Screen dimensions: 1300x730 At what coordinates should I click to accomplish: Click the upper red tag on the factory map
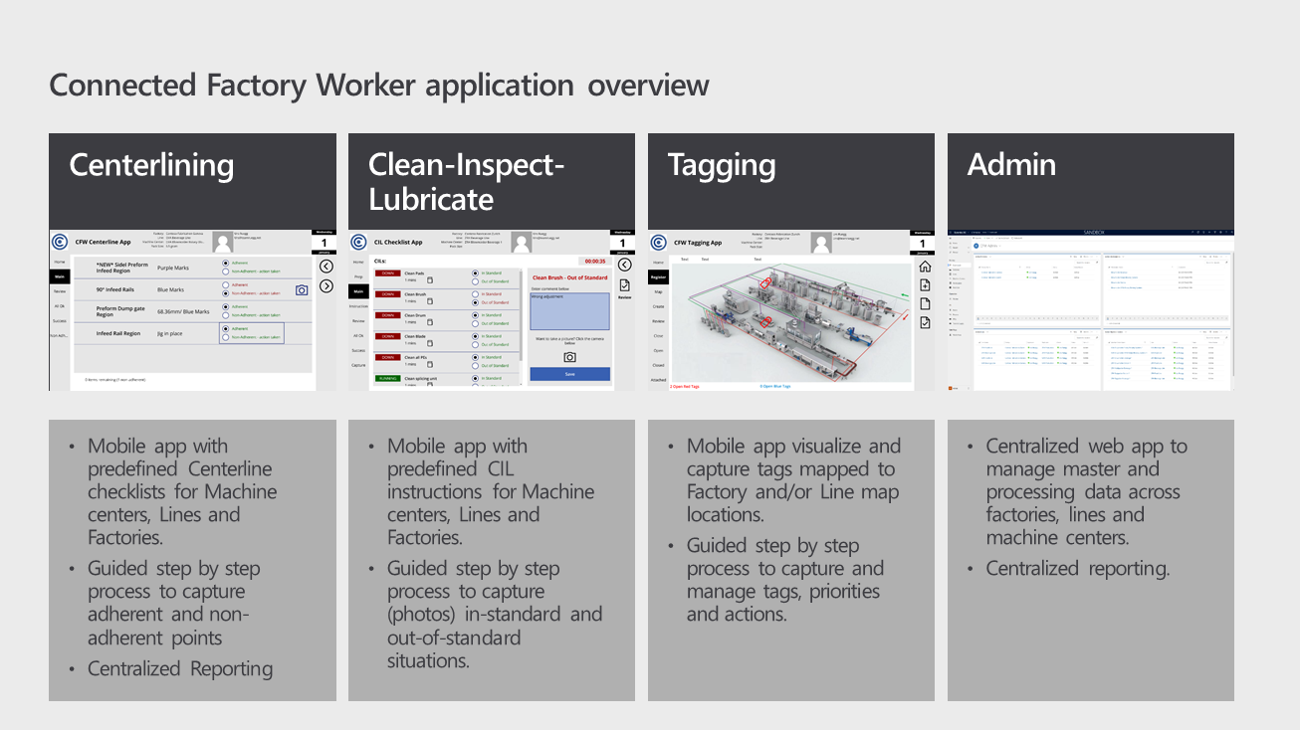[765, 283]
